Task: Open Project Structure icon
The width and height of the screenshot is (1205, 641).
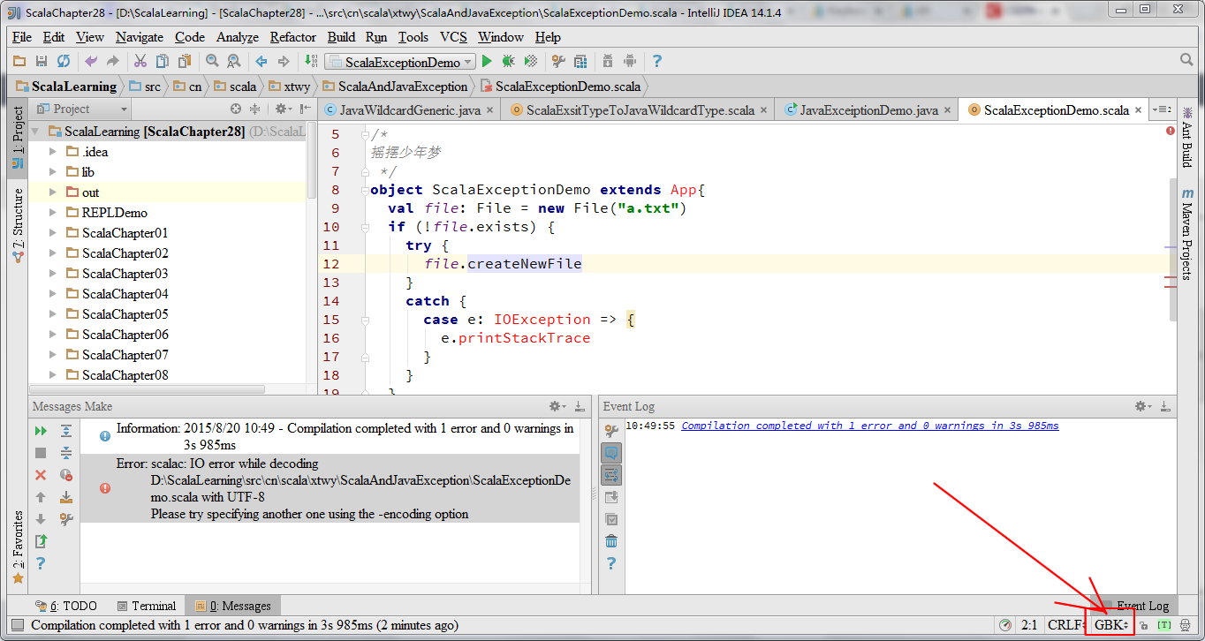Action: pos(580,61)
